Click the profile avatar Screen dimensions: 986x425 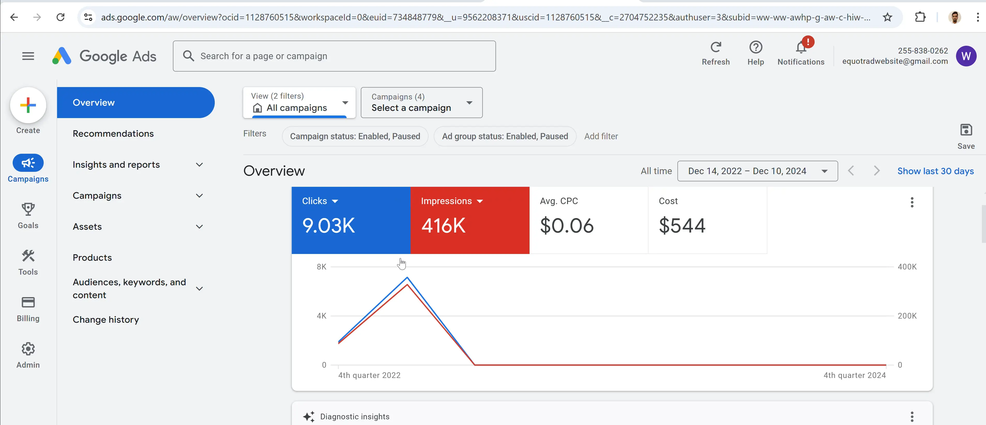pos(966,56)
